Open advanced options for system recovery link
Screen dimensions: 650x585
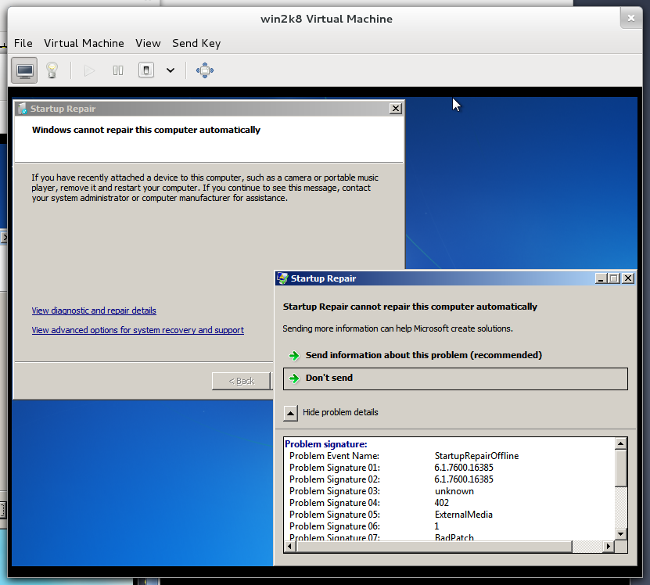138,330
